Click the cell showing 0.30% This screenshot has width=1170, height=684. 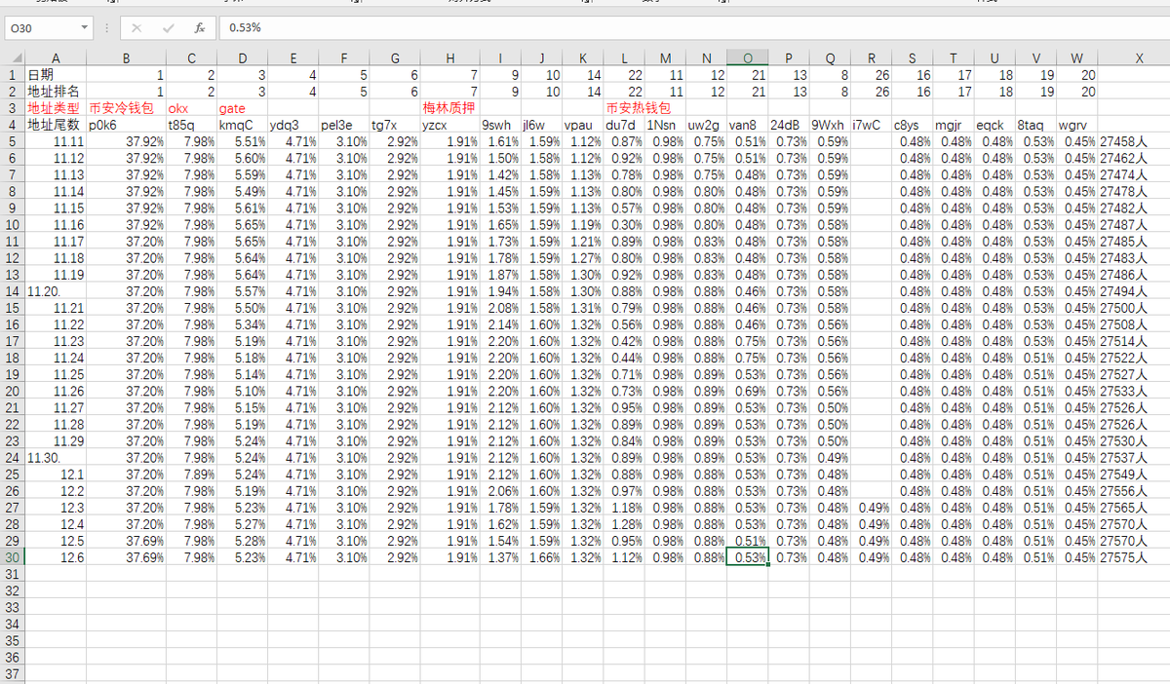pyautogui.click(x=624, y=225)
